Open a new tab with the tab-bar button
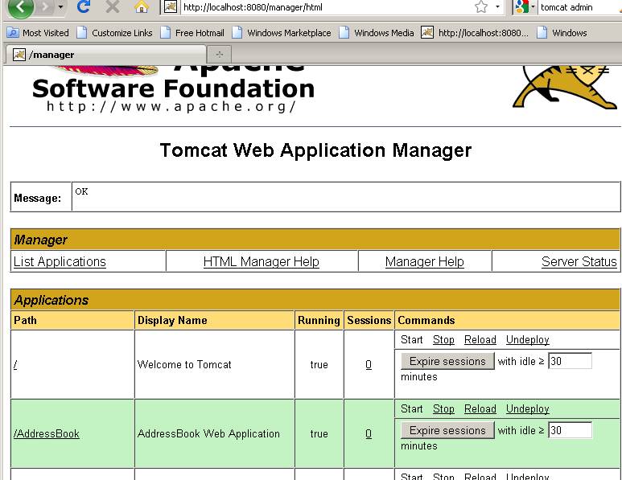622x480 pixels. [219, 54]
